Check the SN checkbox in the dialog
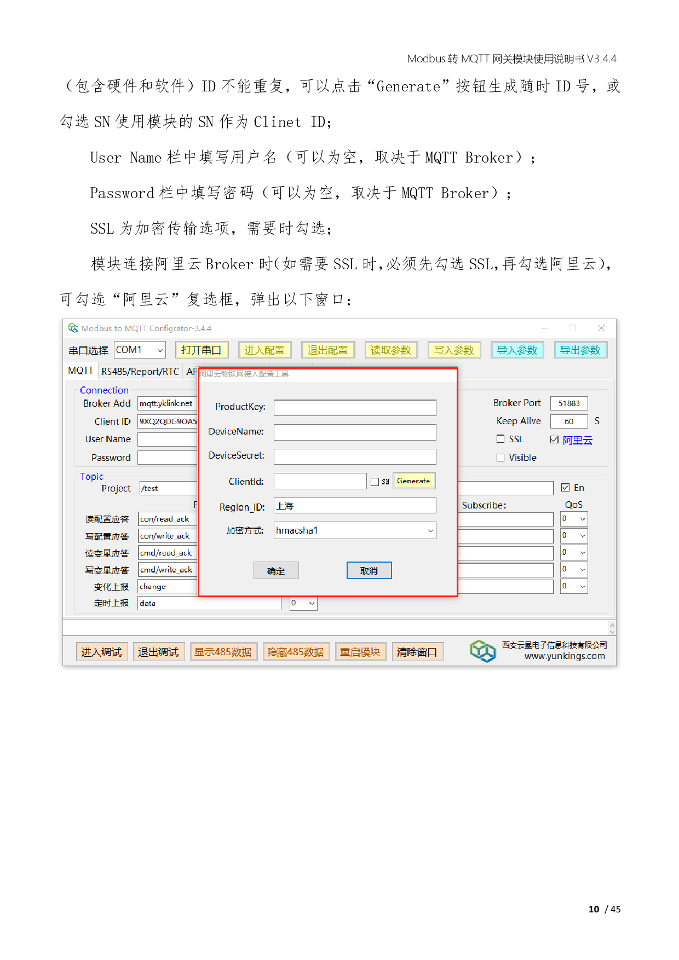Image resolution: width=679 pixels, height=960 pixels. click(x=375, y=482)
